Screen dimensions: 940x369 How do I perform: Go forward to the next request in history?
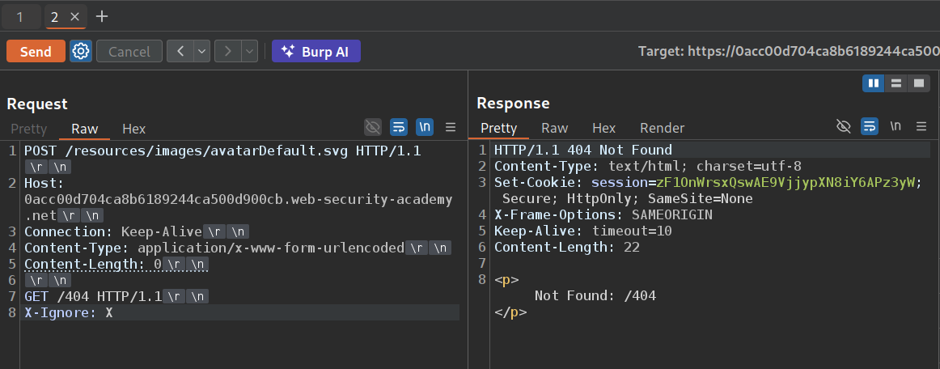pos(228,51)
